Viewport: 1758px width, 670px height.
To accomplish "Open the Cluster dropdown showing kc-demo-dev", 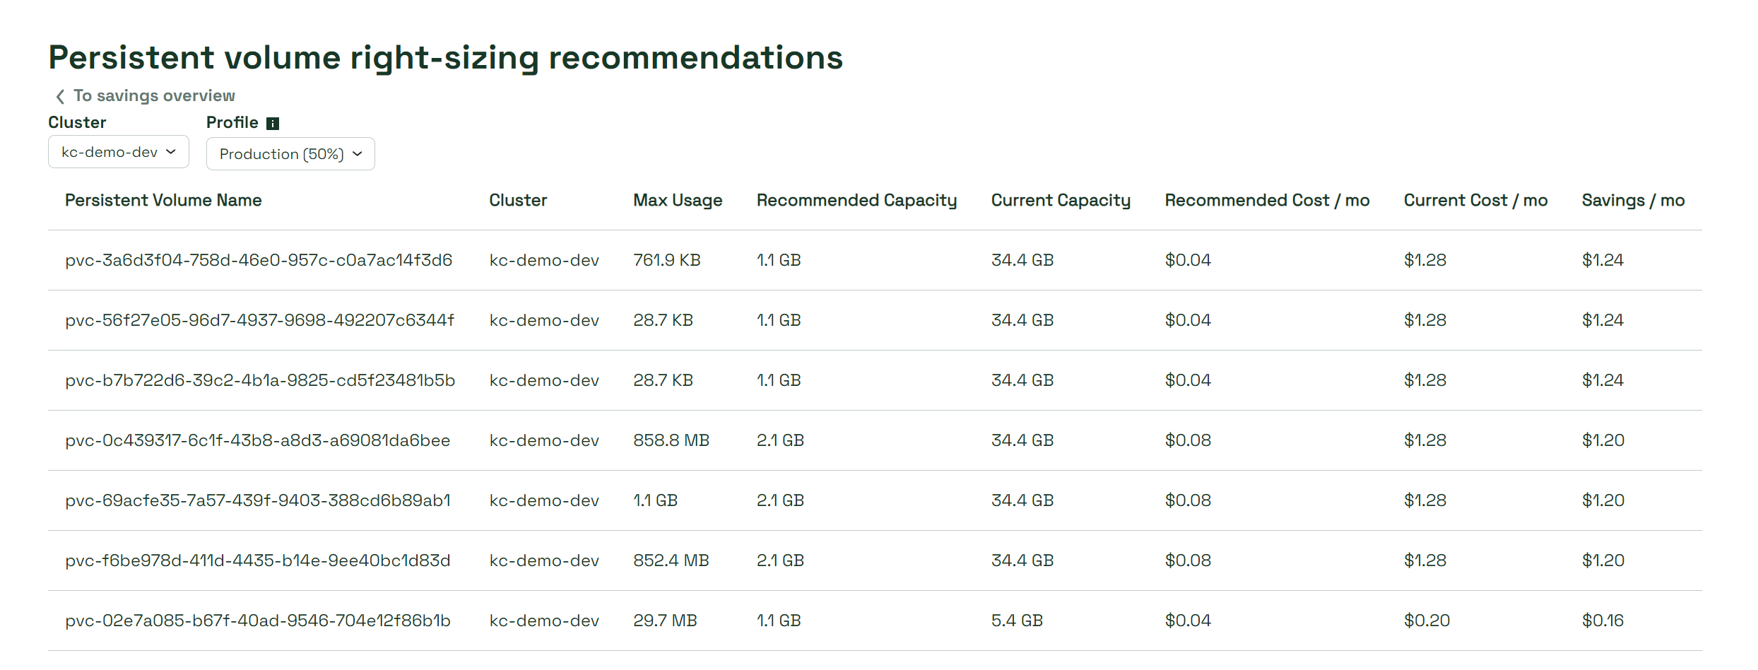I will [x=119, y=152].
